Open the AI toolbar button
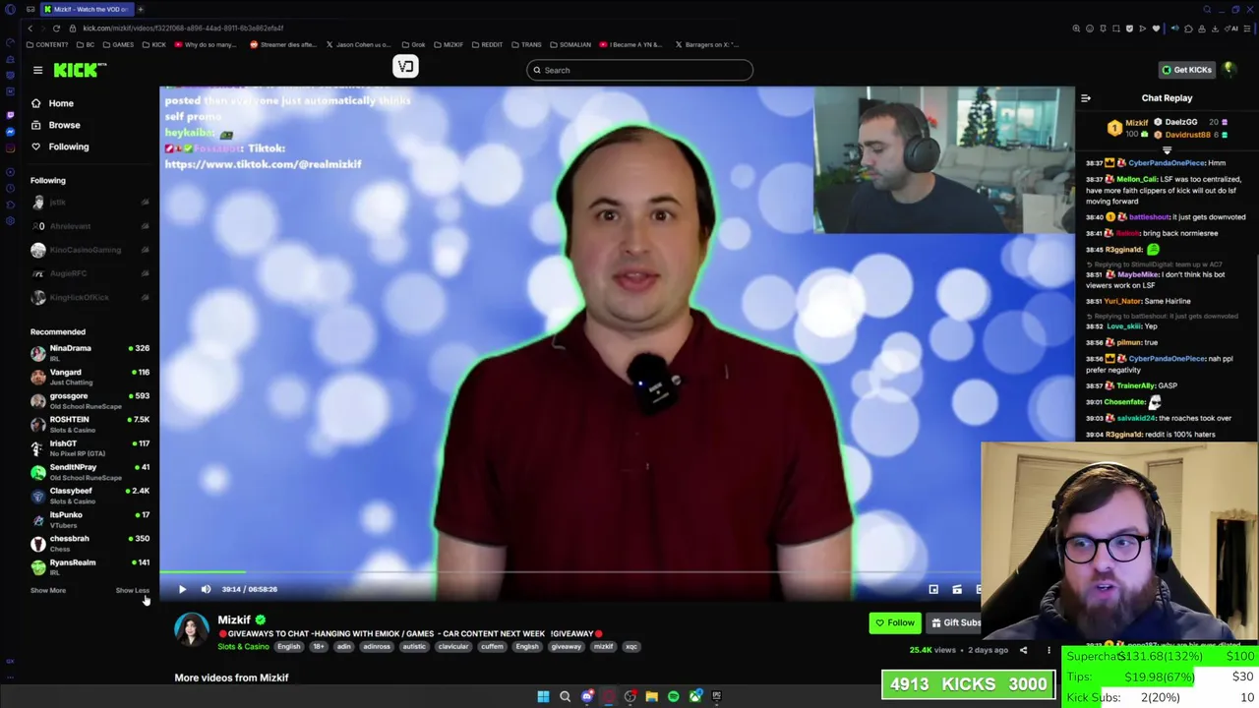1259x708 pixels. pos(1233,28)
